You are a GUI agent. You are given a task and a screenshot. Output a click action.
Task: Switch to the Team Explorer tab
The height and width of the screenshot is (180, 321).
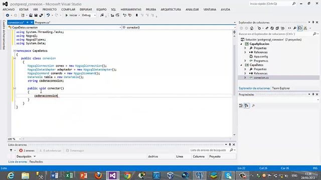(281, 88)
